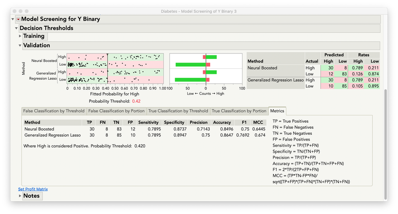Select Neural Boosted row in Metrics table
The image size is (398, 214).
click(x=145, y=129)
